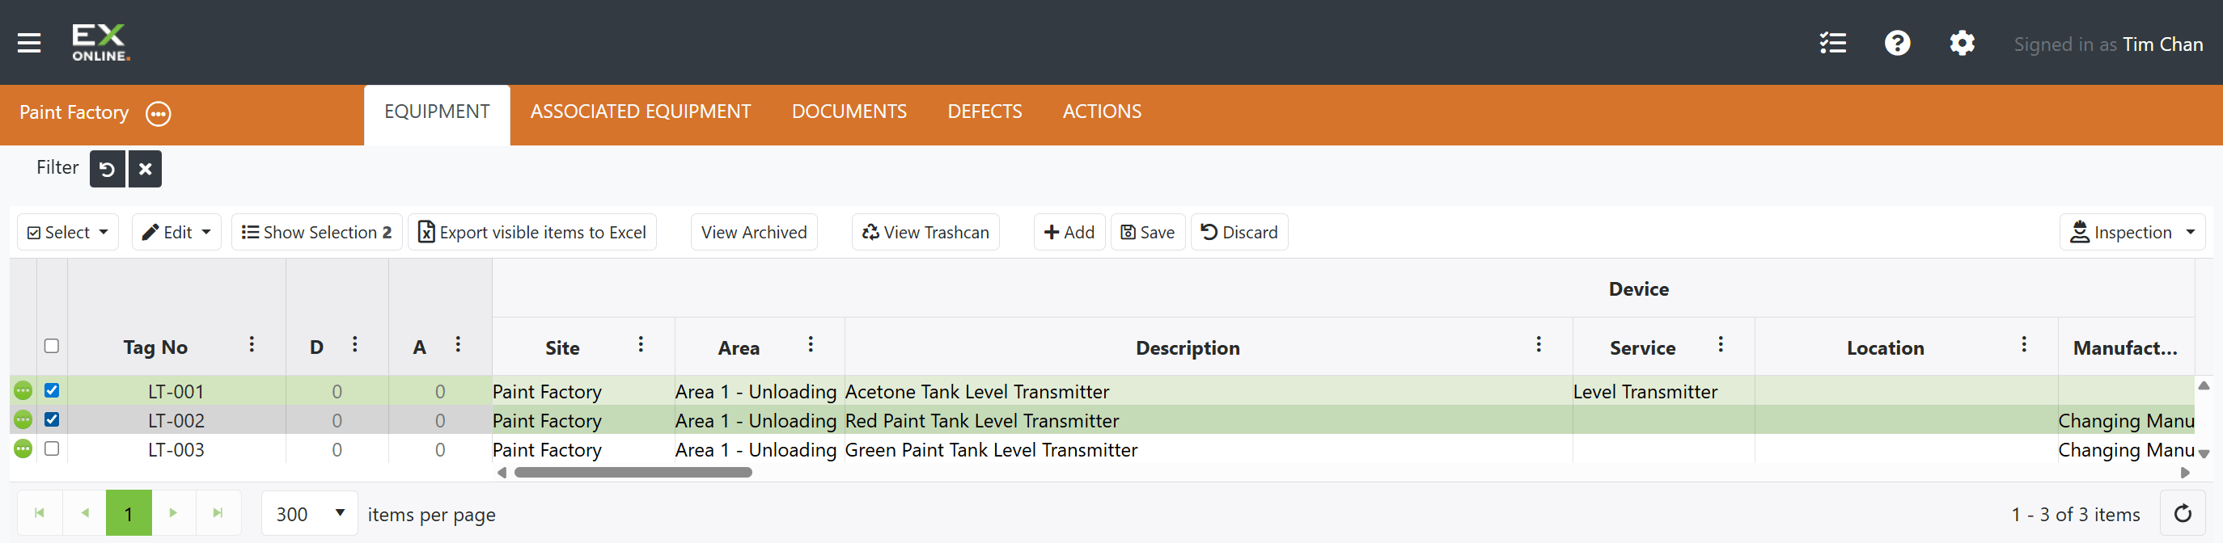Open the items per page dropdown

pos(310,514)
